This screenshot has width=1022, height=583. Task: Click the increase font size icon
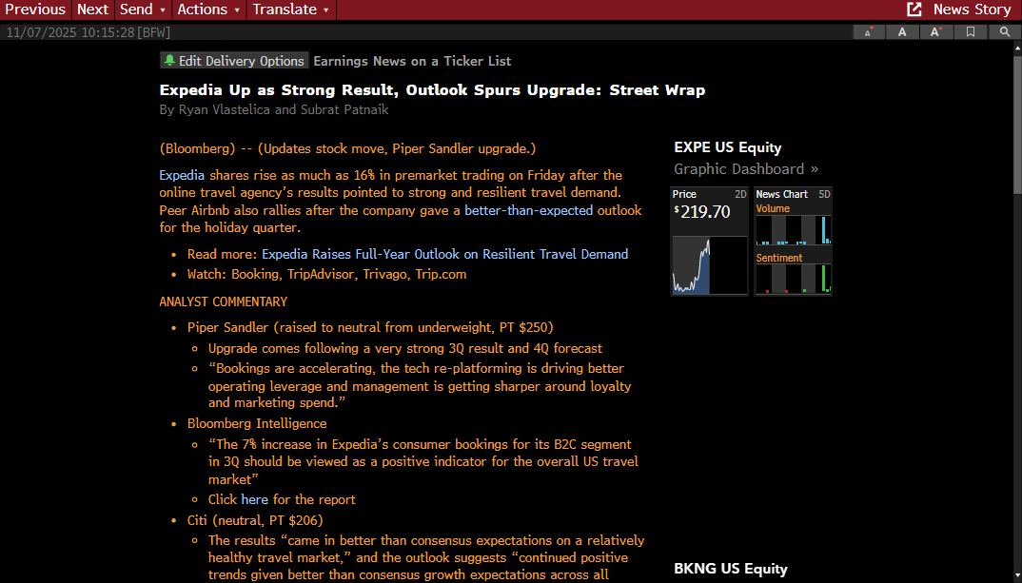936,32
